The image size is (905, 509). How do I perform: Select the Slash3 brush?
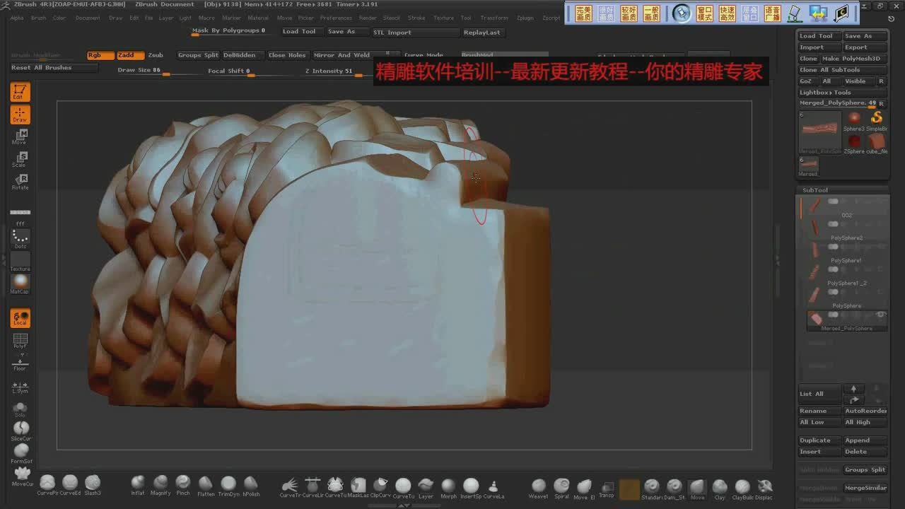click(93, 484)
